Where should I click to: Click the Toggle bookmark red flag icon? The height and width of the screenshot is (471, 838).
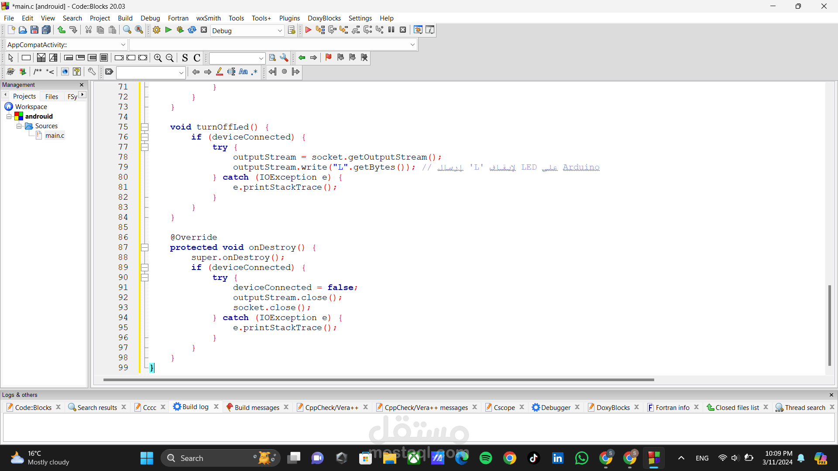point(328,58)
